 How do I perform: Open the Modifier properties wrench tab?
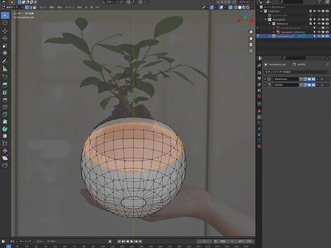point(260,117)
